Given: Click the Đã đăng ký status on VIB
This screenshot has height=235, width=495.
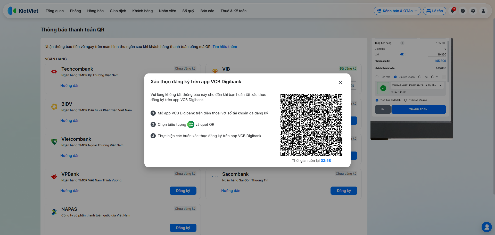Looking at the screenshot, I should point(348,69).
